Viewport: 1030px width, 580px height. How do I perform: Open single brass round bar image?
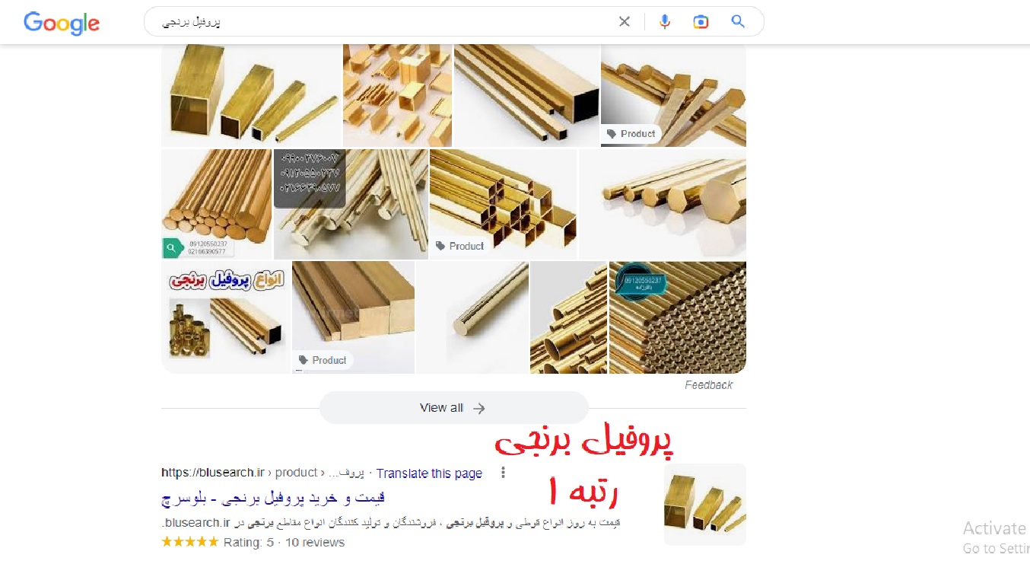pyautogui.click(x=472, y=317)
